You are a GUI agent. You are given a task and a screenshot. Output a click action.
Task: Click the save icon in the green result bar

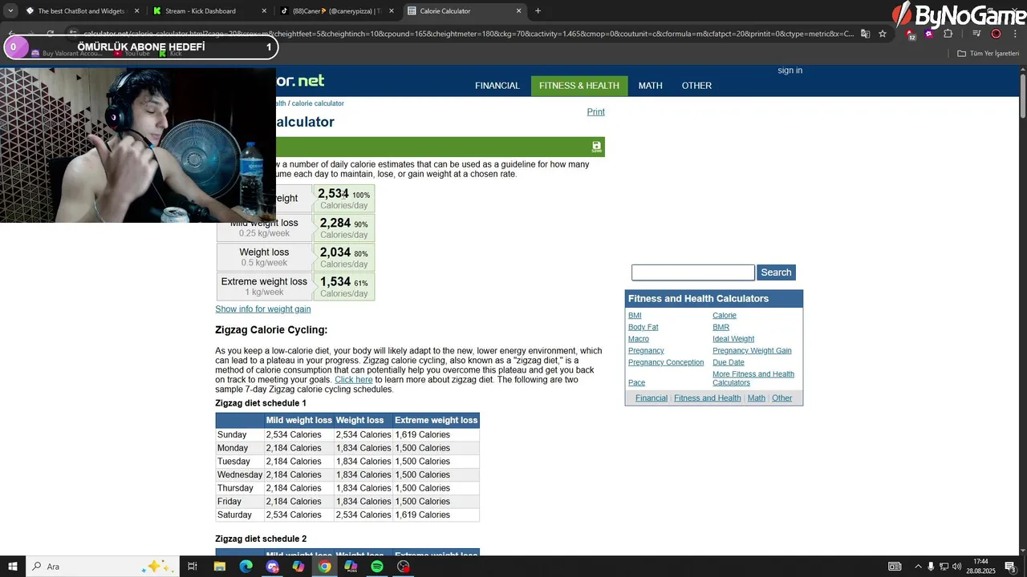pyautogui.click(x=596, y=147)
